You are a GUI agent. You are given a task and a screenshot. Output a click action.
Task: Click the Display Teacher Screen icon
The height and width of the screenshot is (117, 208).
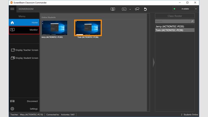coord(13,50)
